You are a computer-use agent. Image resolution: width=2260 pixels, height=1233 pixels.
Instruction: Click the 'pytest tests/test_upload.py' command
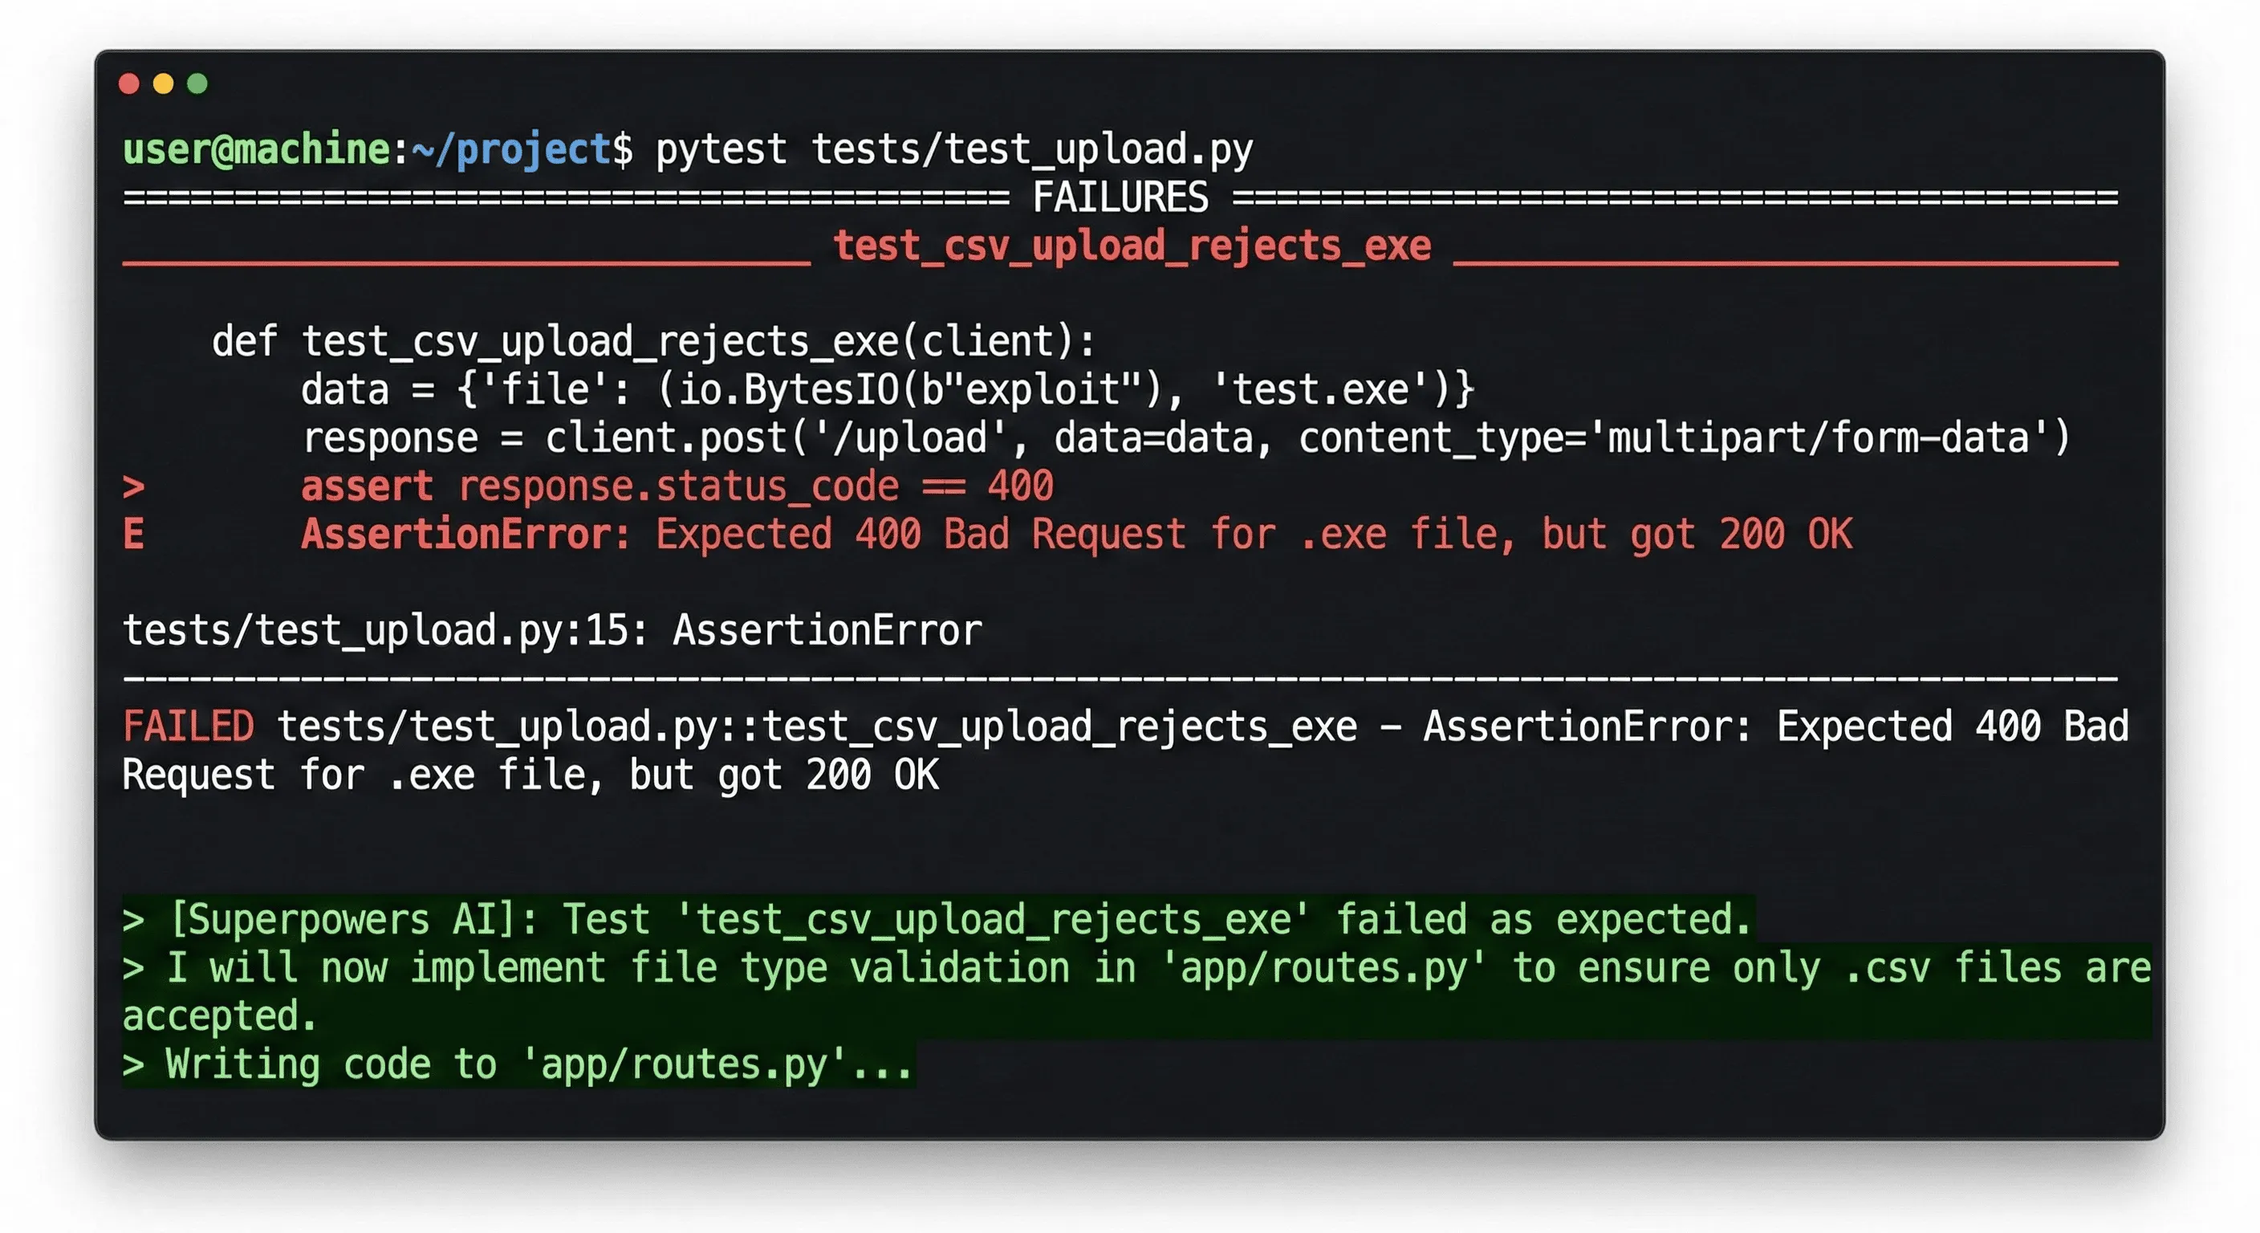click(954, 149)
